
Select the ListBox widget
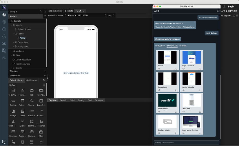pos(32,113)
